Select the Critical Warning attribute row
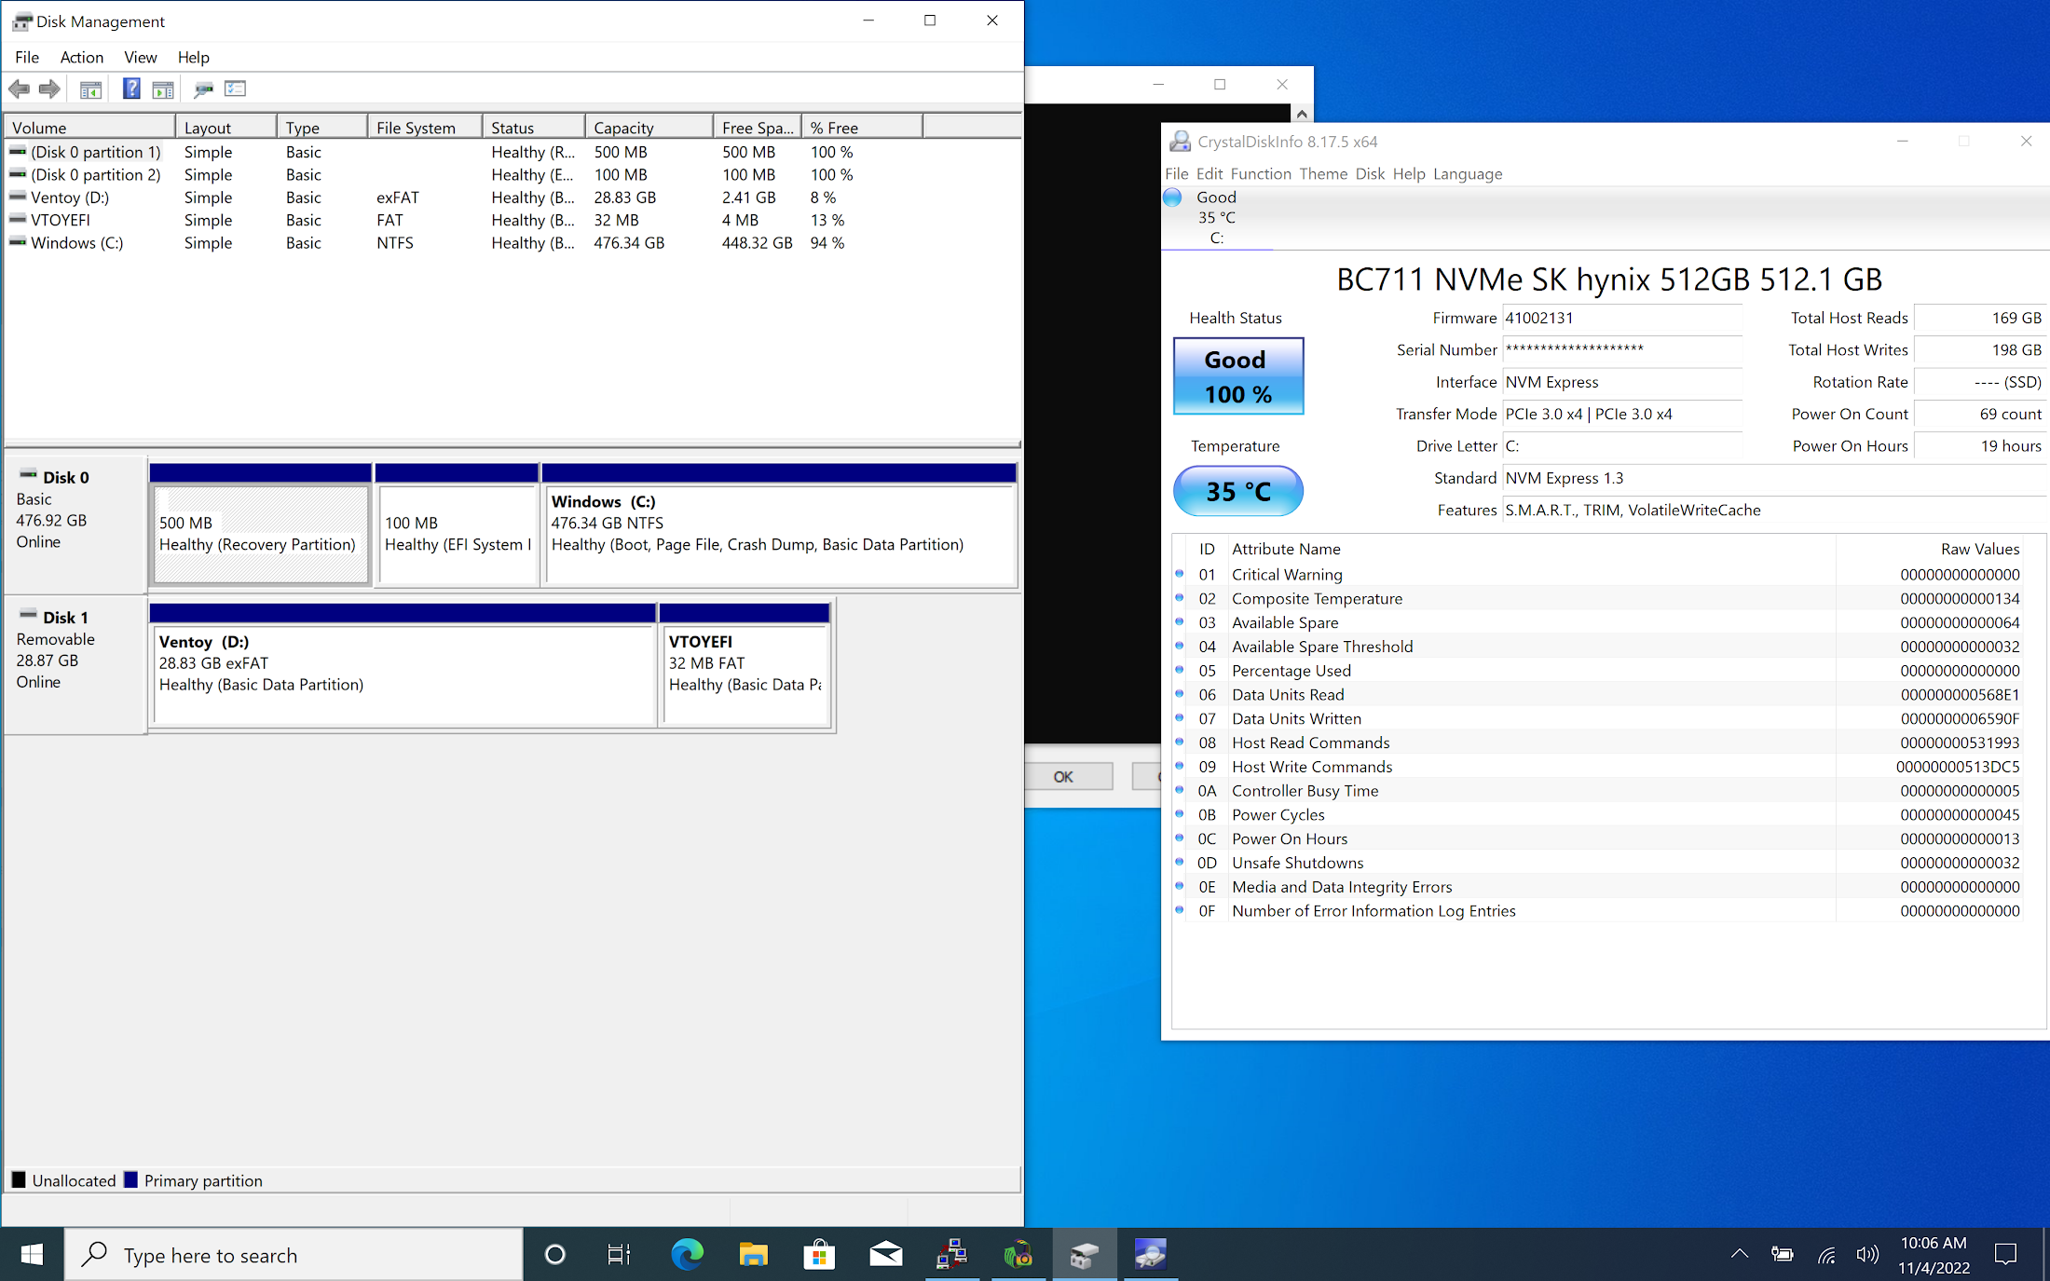Screen dimensions: 2050x1281 point(1597,575)
